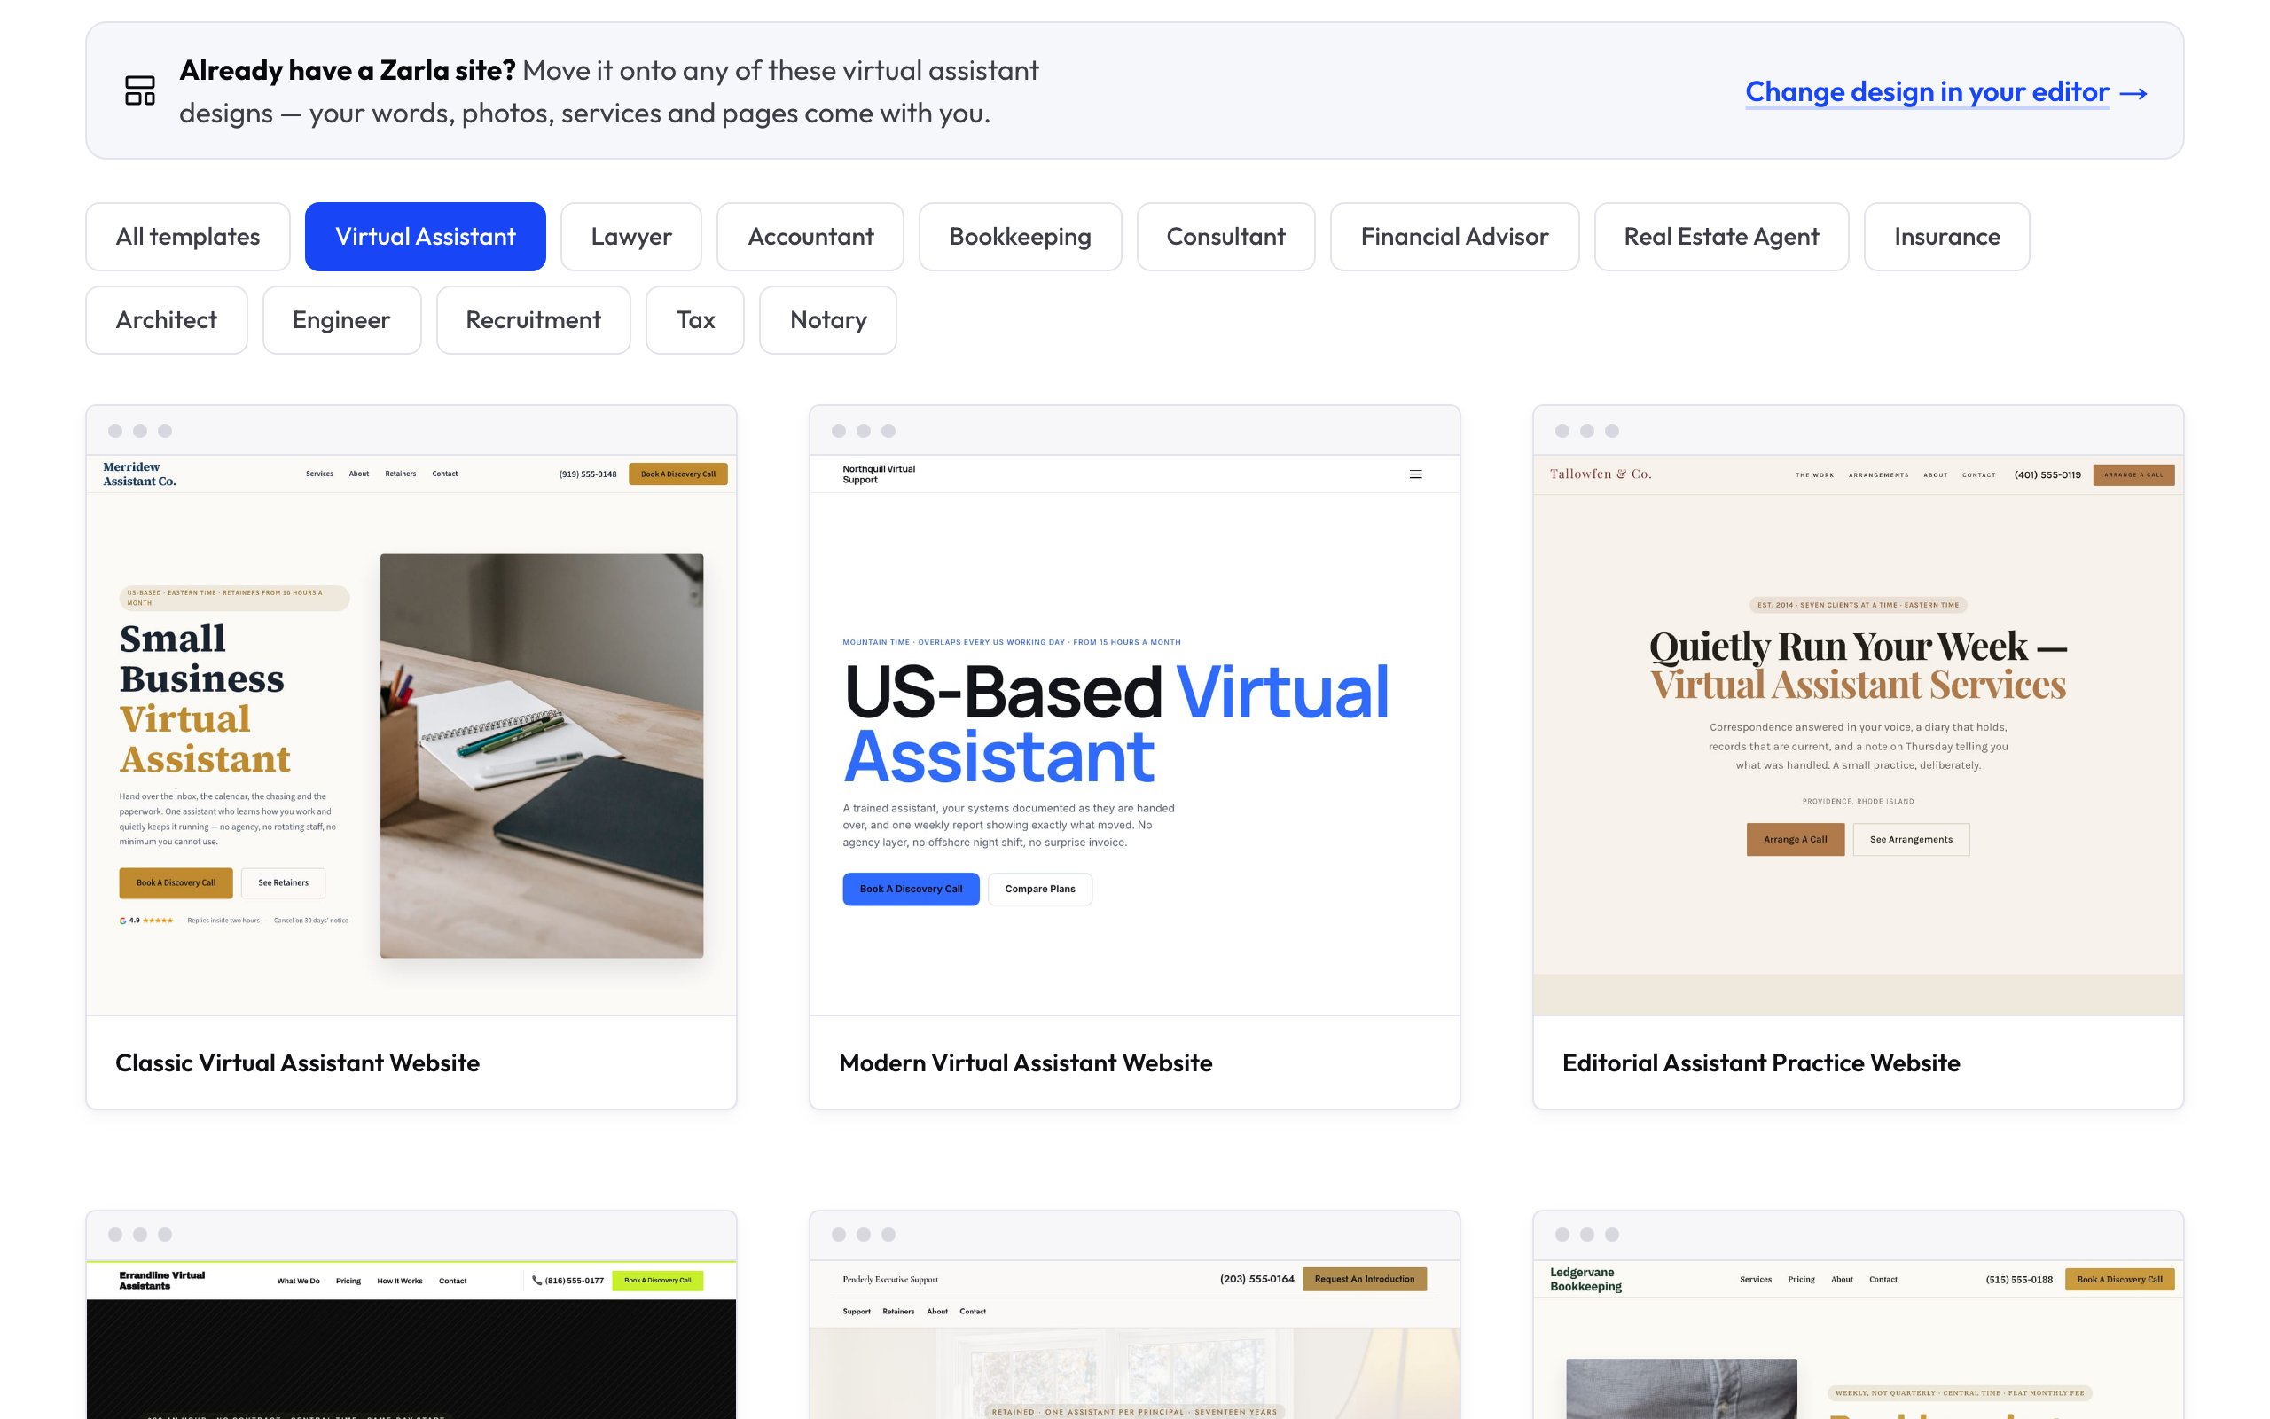Show Financial Advisor templates

point(1455,237)
